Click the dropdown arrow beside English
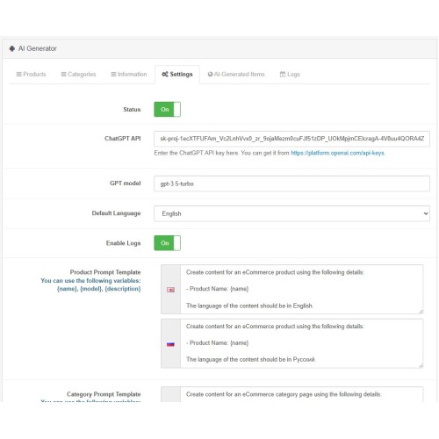The width and height of the screenshot is (439, 439). pos(426,213)
